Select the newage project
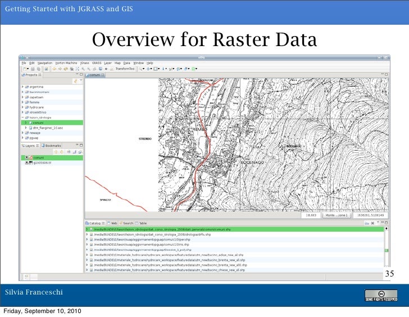The height and width of the screenshot is (317, 409). click(35, 133)
